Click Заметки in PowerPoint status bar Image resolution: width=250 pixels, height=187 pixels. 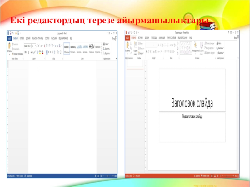click(x=197, y=176)
